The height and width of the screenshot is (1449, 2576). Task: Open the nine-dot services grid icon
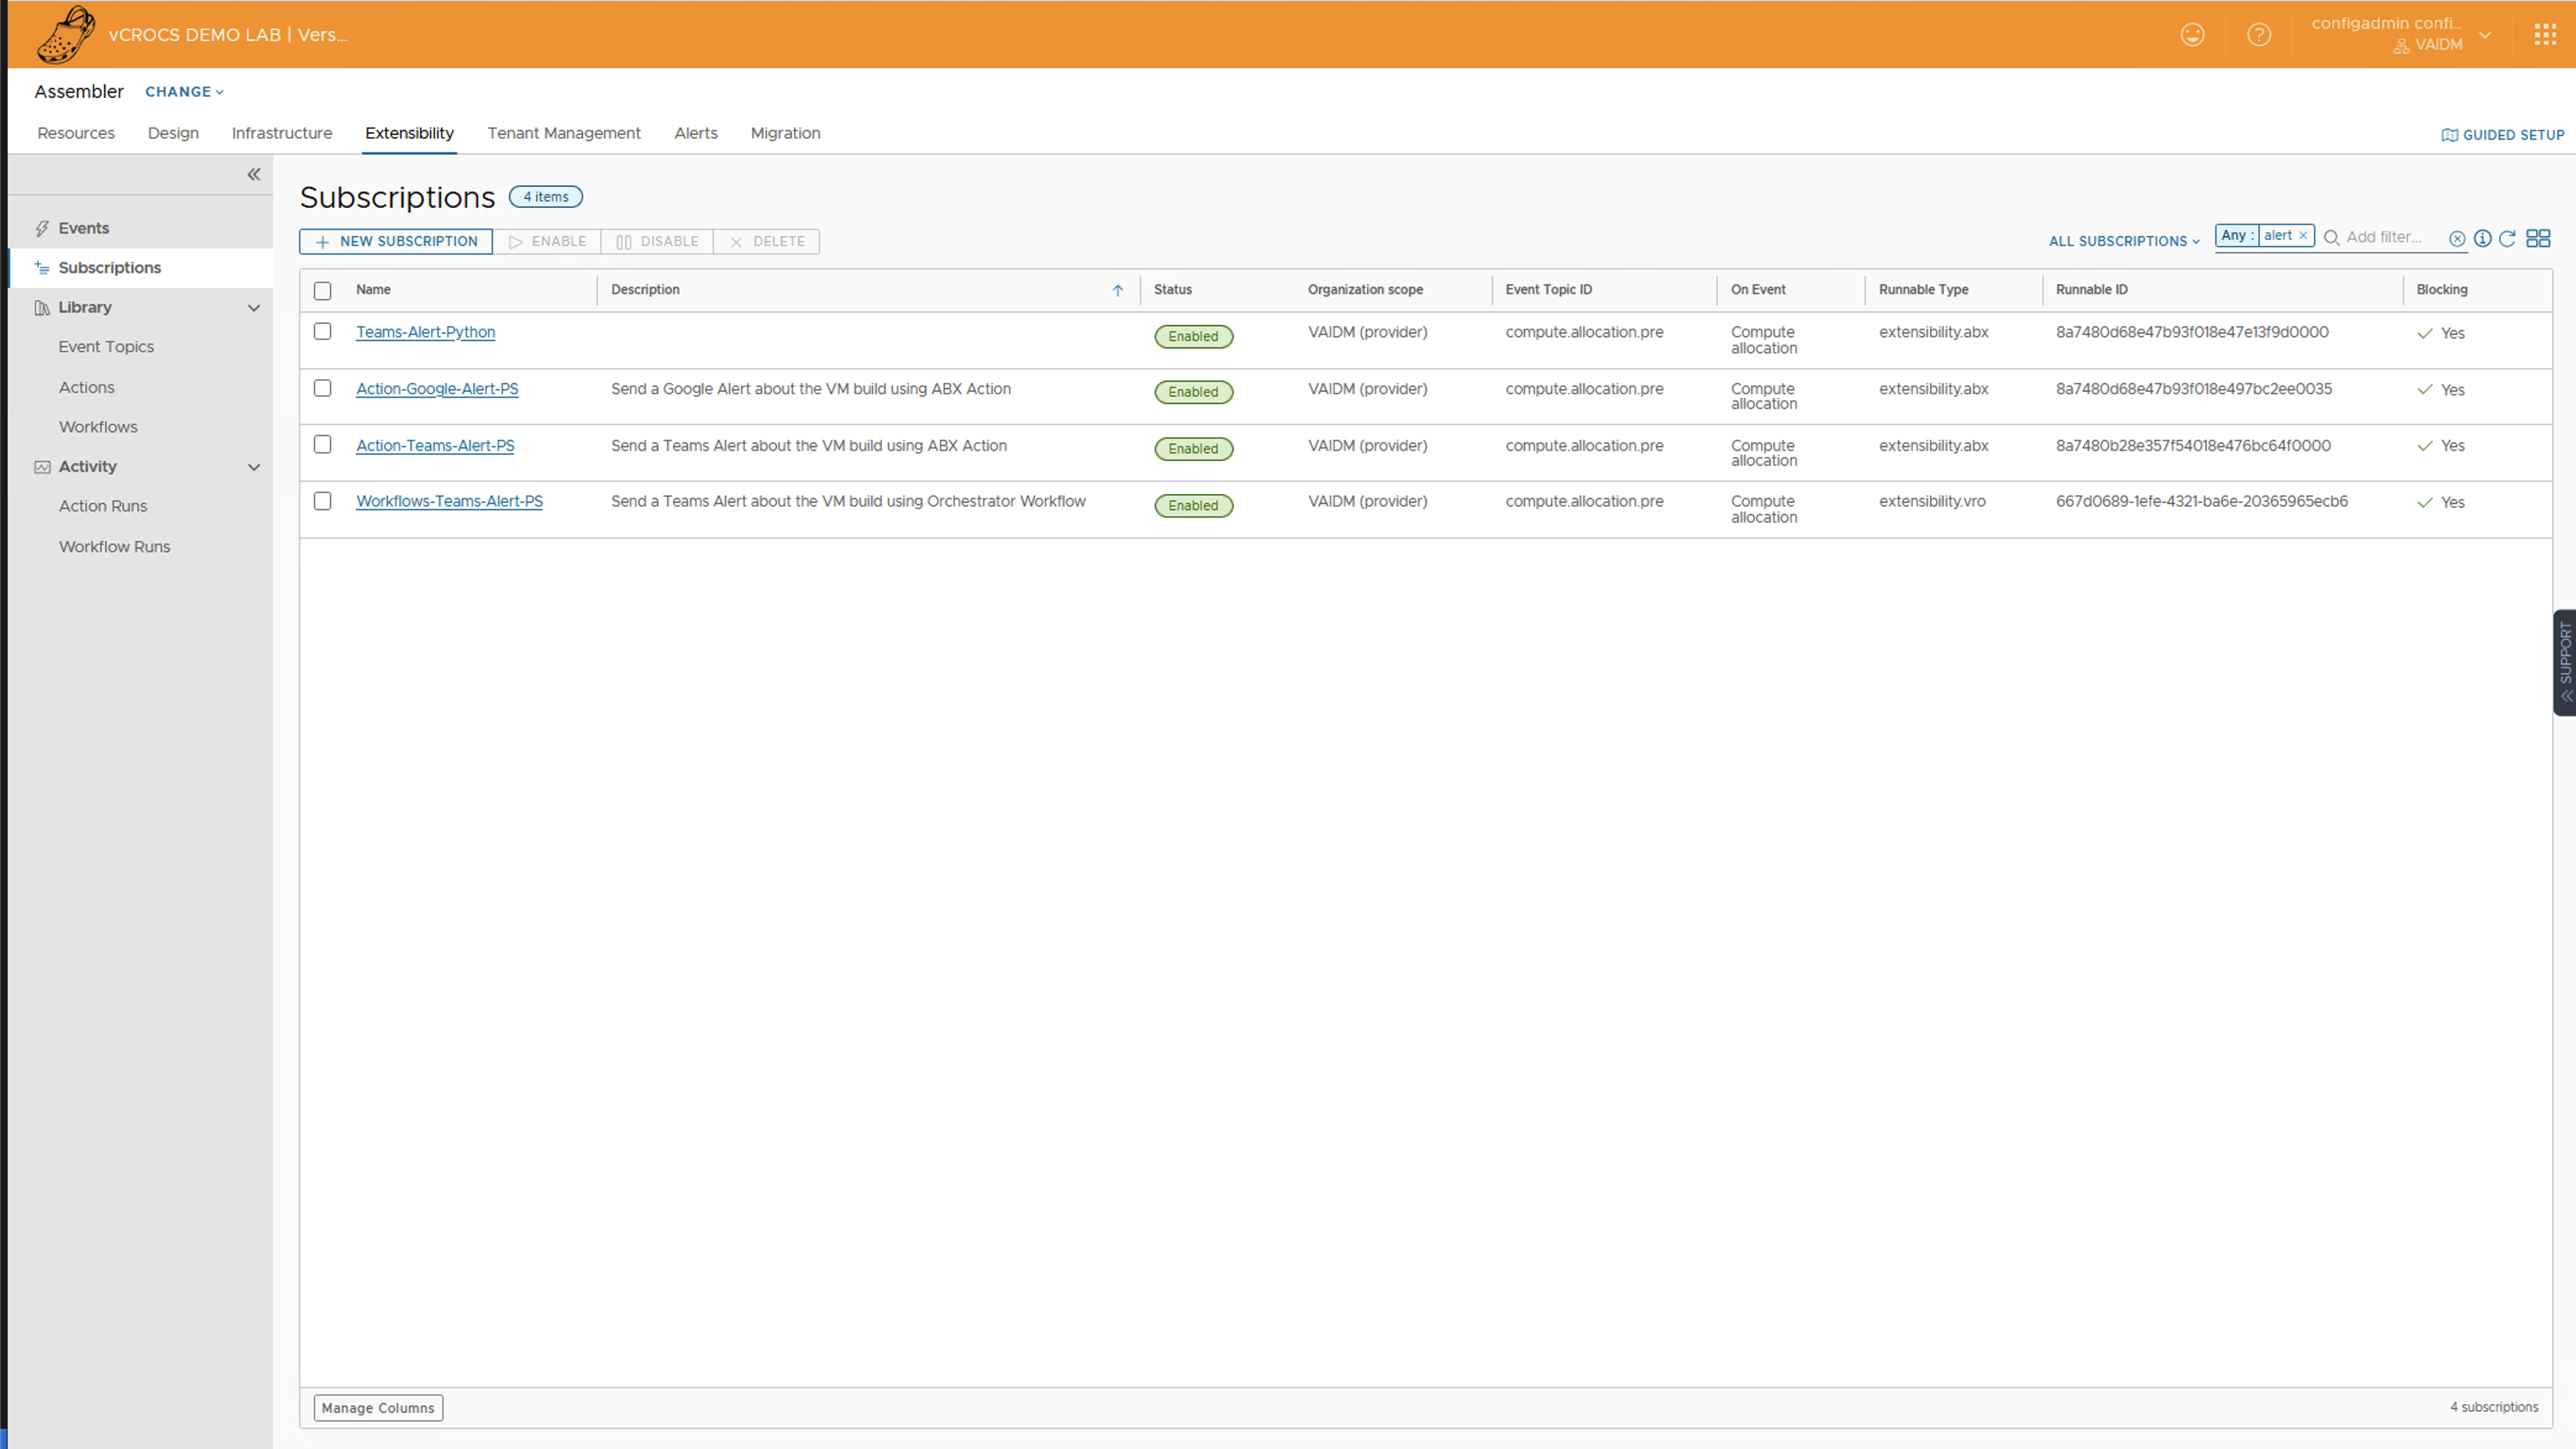point(2545,35)
